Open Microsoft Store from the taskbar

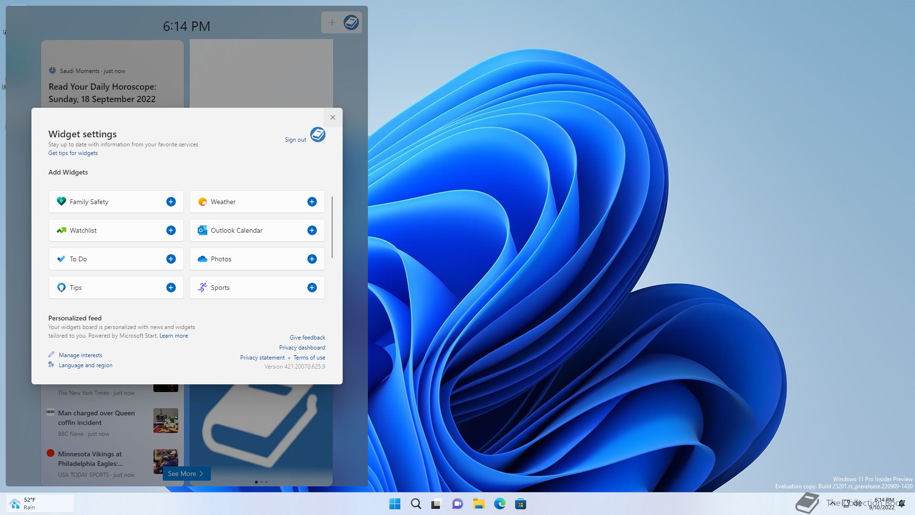pyautogui.click(x=520, y=504)
